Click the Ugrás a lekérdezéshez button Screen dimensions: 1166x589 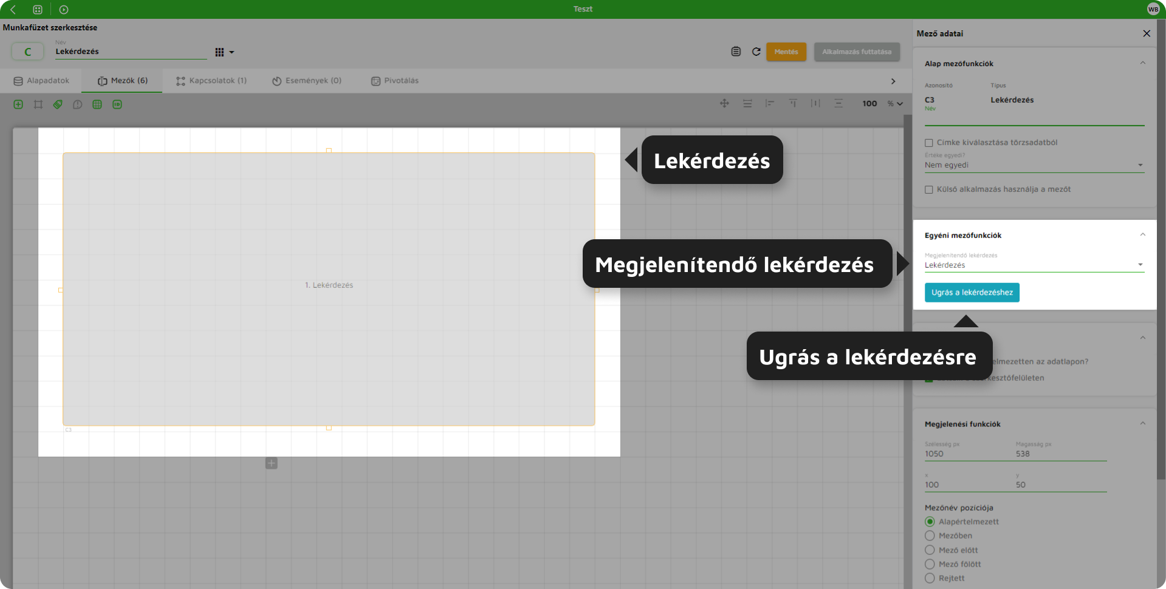[x=972, y=293]
